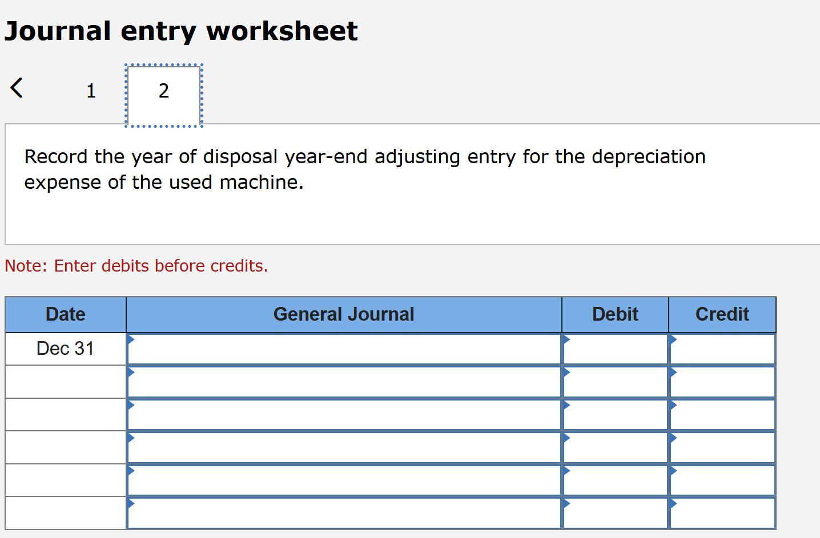
Task: Click the fourth row Debit cell
Action: click(x=615, y=447)
